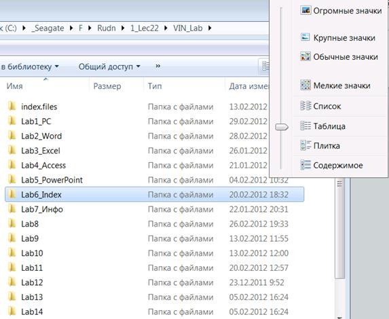389x319 pixels.
Task: Click the Огромные значки view icon
Action: tap(305, 10)
